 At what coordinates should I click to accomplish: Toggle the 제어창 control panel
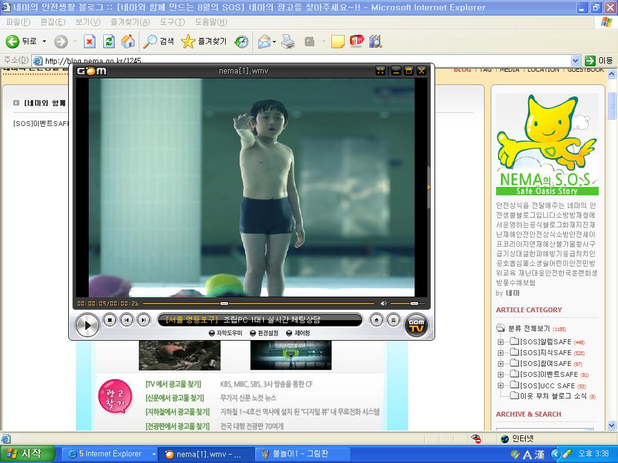(298, 333)
